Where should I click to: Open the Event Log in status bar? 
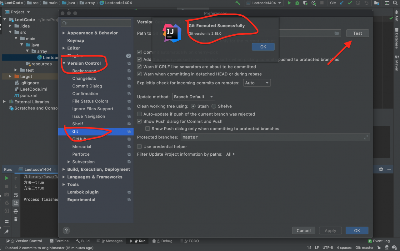pyautogui.click(x=379, y=241)
